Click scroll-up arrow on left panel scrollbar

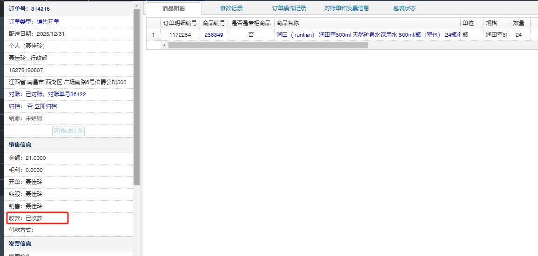(136, 6)
